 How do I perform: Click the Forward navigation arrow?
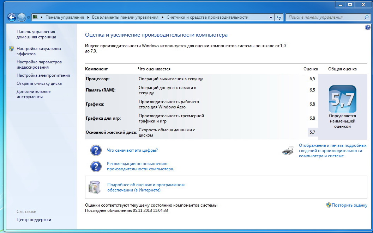pyautogui.click(x=22, y=17)
